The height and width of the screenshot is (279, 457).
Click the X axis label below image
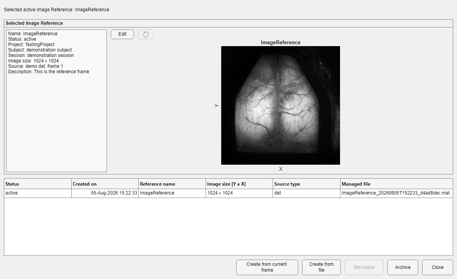(280, 169)
